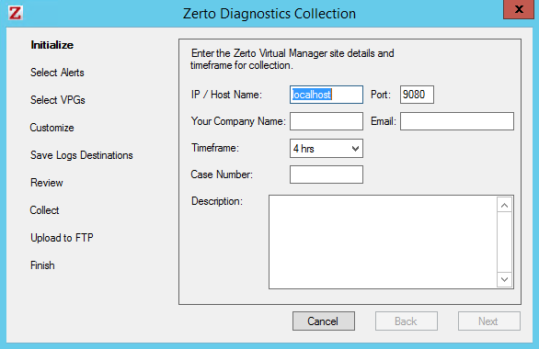Click the 'Description:' label
The height and width of the screenshot is (349, 539).
pyautogui.click(x=217, y=201)
